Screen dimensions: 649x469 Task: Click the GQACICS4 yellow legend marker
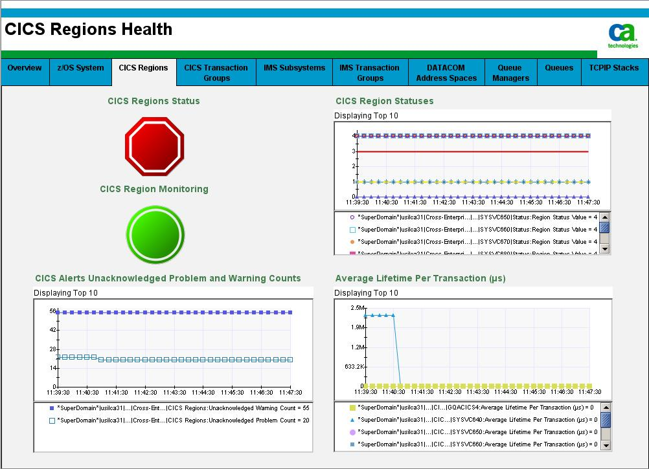[352, 408]
